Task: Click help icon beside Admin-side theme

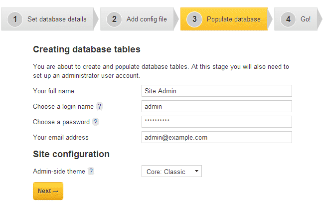Action: 91,172
